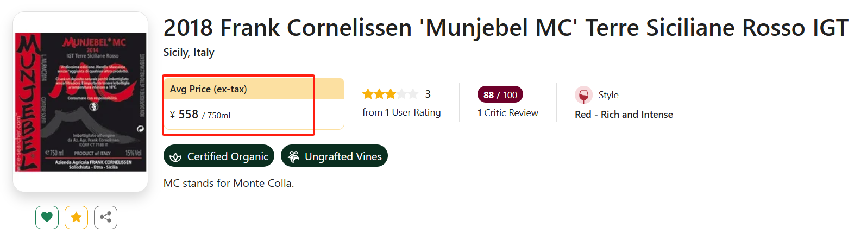Image resolution: width=867 pixels, height=240 pixels.
Task: Click the five-star user rating stars
Action: tap(390, 94)
